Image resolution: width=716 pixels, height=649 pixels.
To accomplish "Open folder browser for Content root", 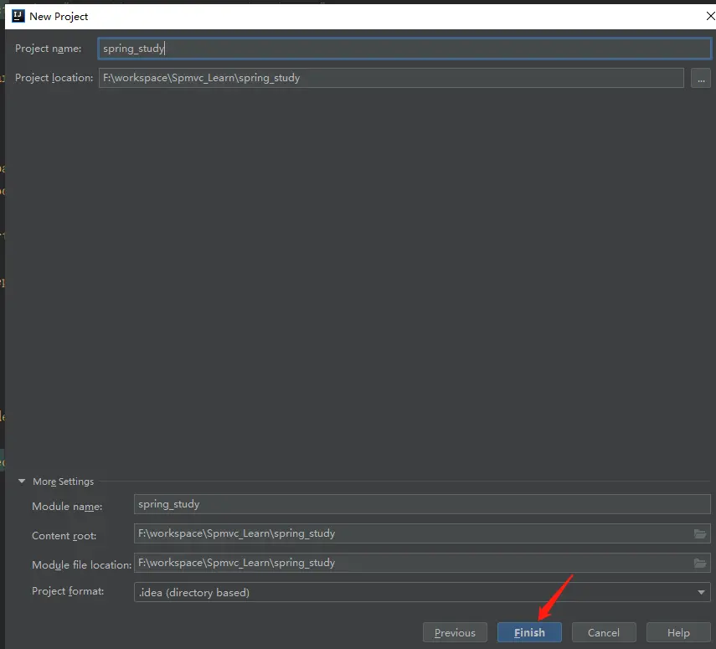I will tap(700, 534).
